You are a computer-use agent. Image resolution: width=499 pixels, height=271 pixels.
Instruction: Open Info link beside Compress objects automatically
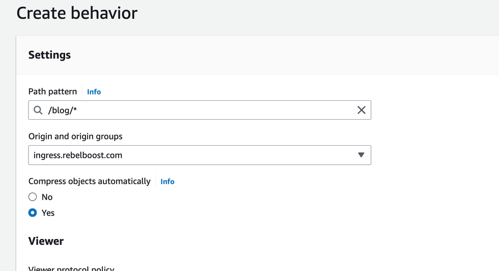[x=168, y=182]
